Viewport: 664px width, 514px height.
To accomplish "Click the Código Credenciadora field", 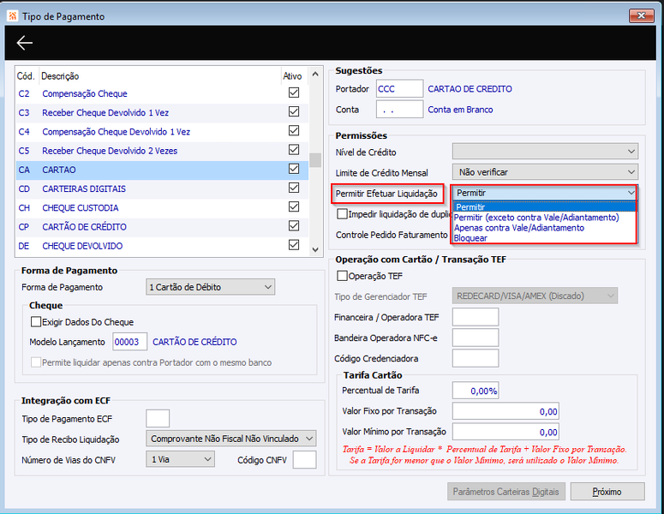I will click(x=476, y=358).
